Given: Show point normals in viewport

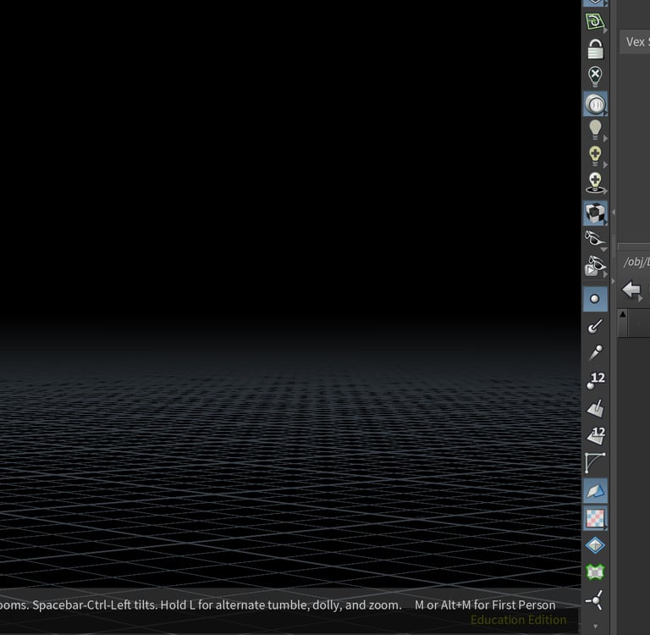Looking at the screenshot, I should [x=595, y=326].
